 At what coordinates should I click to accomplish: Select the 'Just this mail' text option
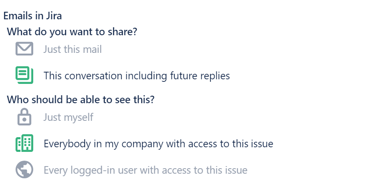73,50
